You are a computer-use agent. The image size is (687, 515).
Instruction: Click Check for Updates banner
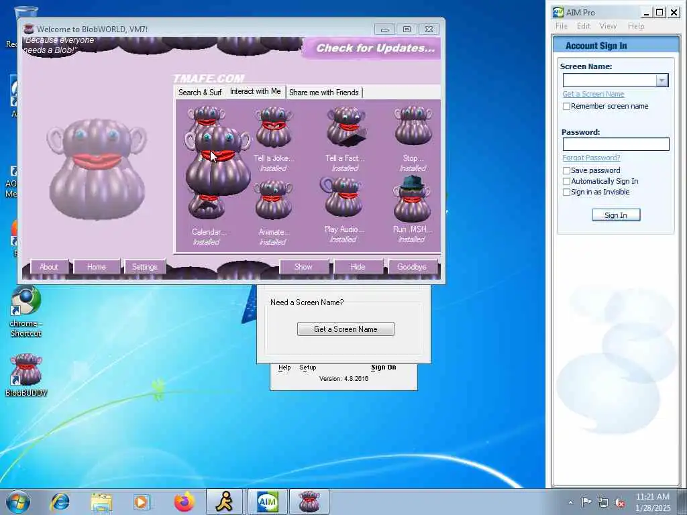[x=372, y=48]
